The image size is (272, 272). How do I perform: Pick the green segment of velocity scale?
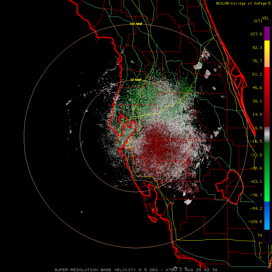tap(267, 172)
